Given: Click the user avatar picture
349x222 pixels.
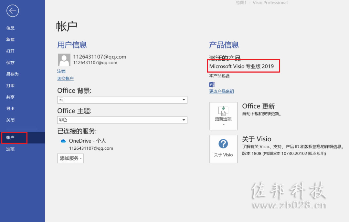Looking at the screenshot, I should 64,60.
